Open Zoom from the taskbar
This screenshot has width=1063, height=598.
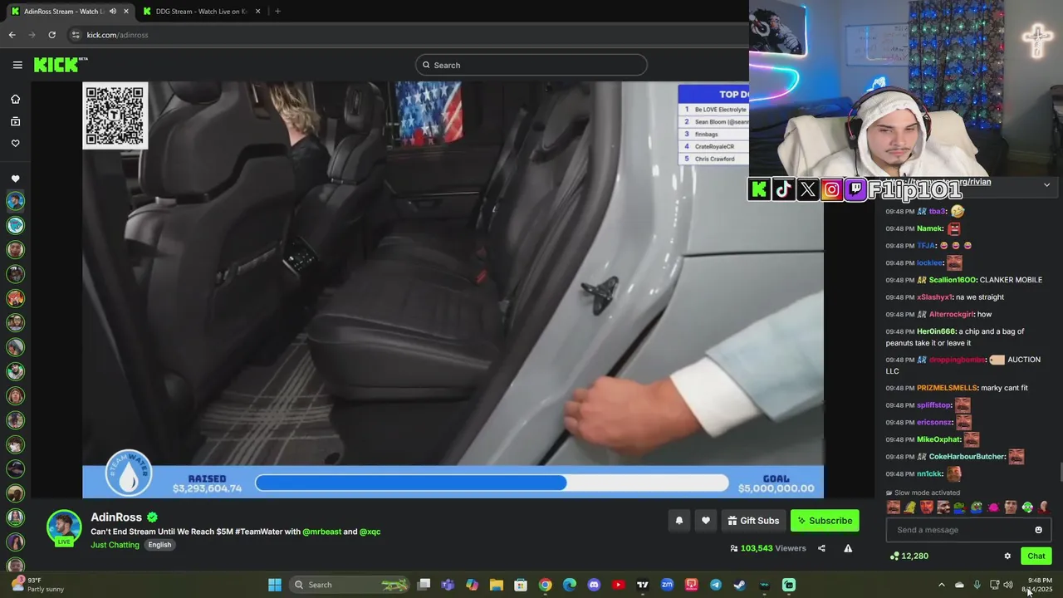(x=667, y=585)
